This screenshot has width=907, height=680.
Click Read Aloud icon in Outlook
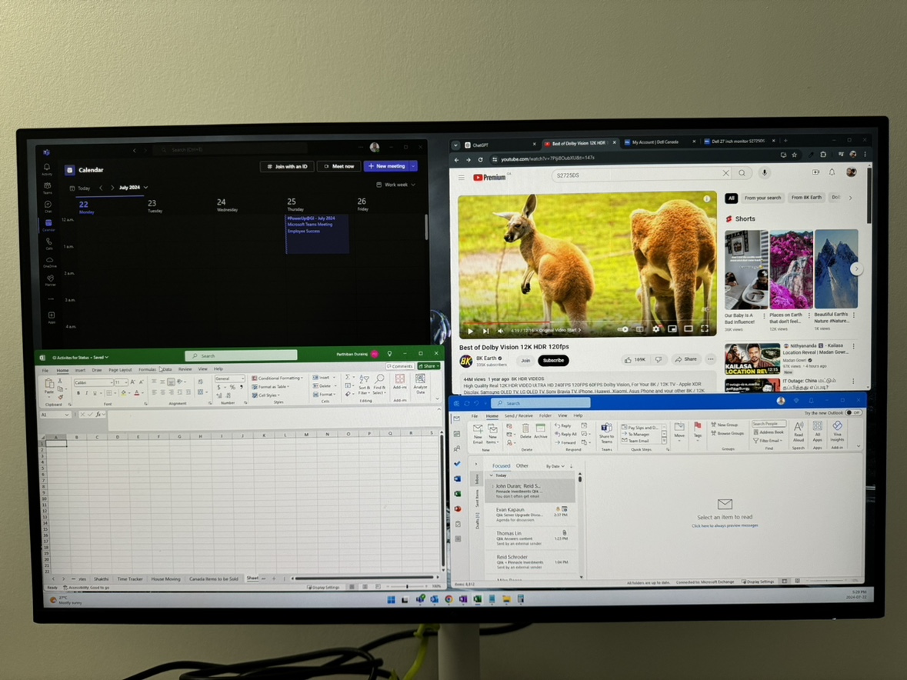pyautogui.click(x=799, y=432)
